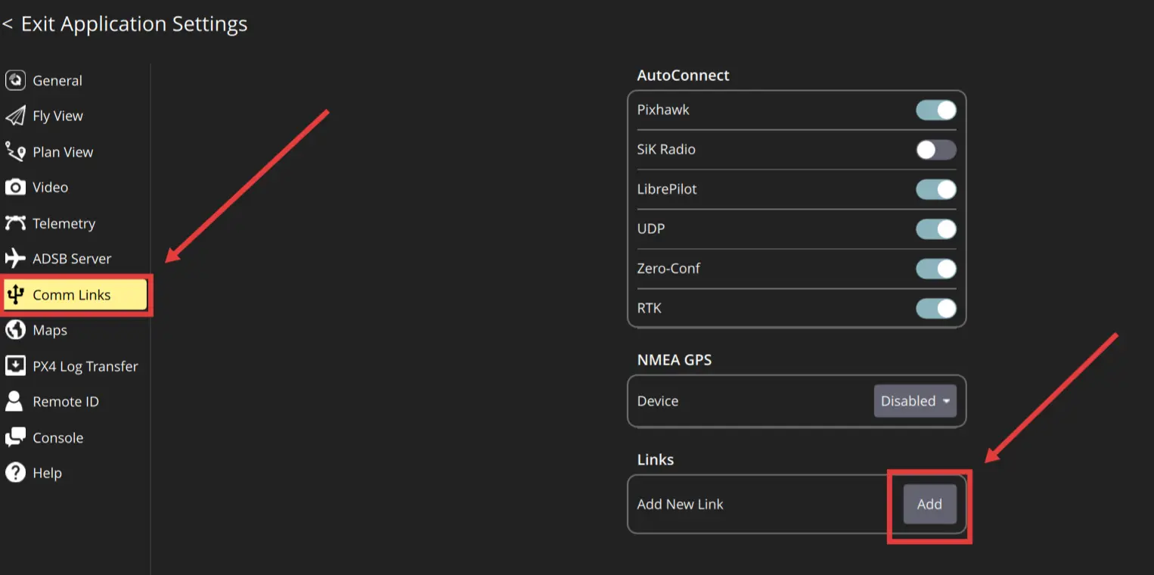Click the Help question mark icon
This screenshot has height=575, width=1154.
tap(15, 473)
